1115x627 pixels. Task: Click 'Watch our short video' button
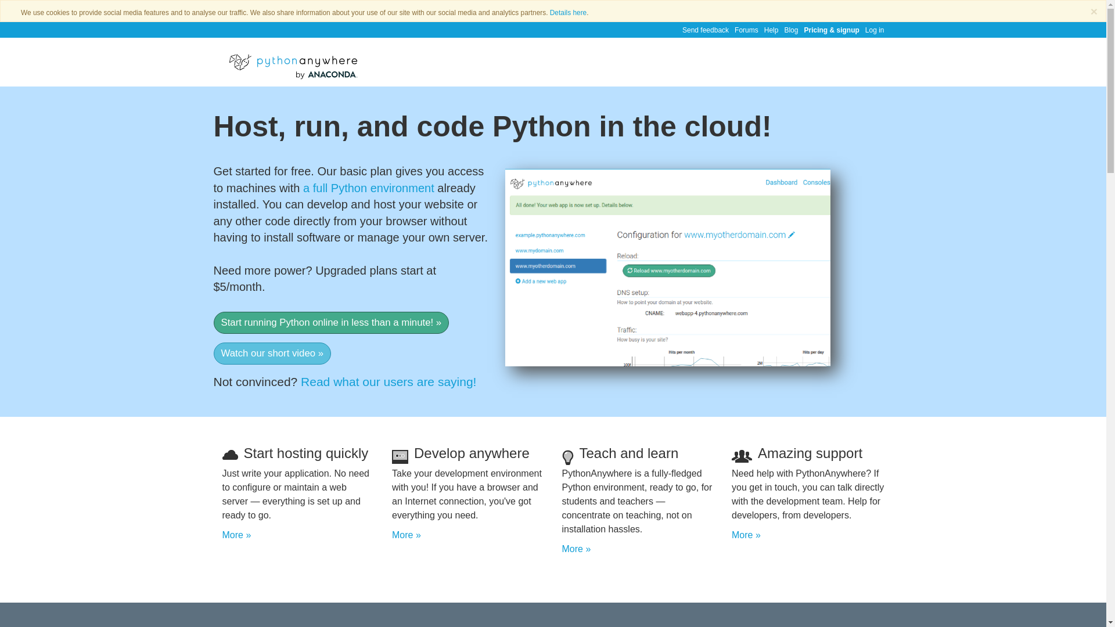(x=272, y=354)
